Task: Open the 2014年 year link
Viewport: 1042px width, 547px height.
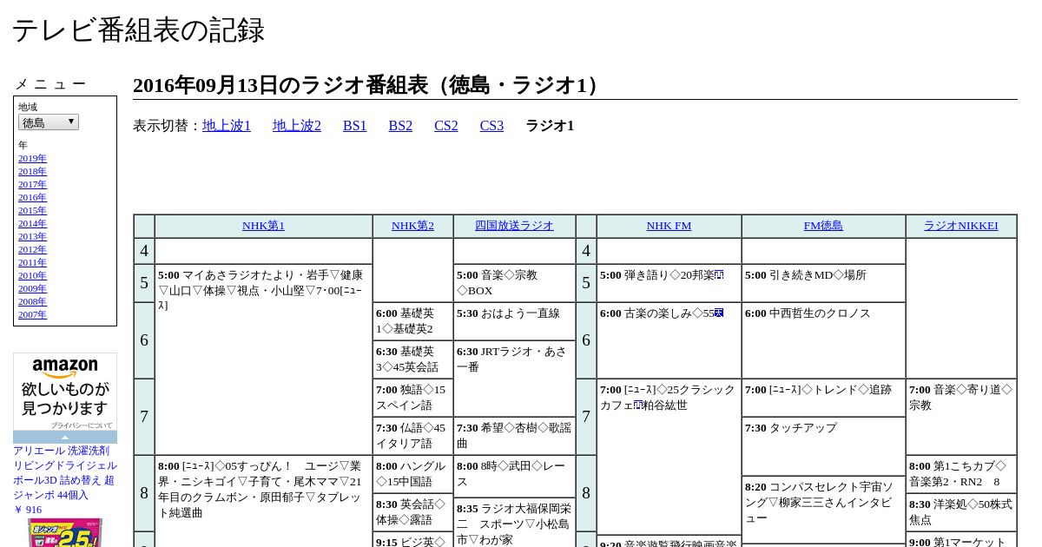Action: [32, 223]
